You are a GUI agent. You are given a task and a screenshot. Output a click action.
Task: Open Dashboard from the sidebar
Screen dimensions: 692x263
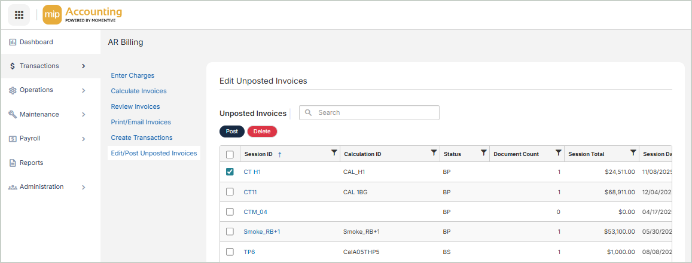[36, 42]
